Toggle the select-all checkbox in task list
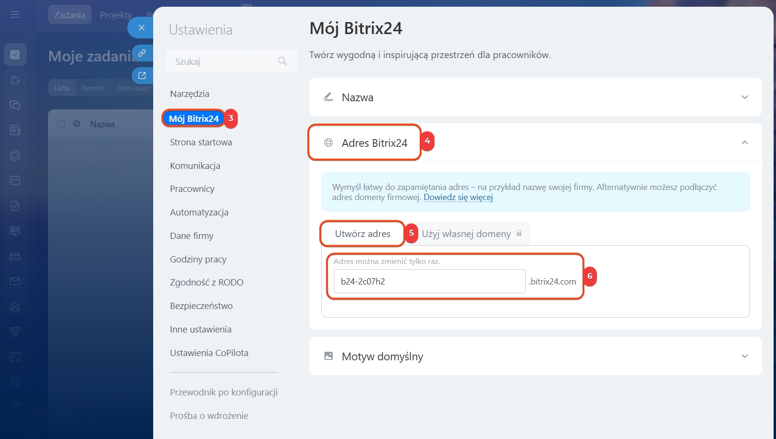This screenshot has width=776, height=439. [x=61, y=124]
